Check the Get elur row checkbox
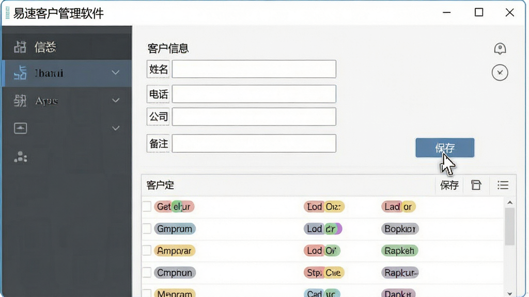Image resolution: width=529 pixels, height=297 pixels. (147, 206)
